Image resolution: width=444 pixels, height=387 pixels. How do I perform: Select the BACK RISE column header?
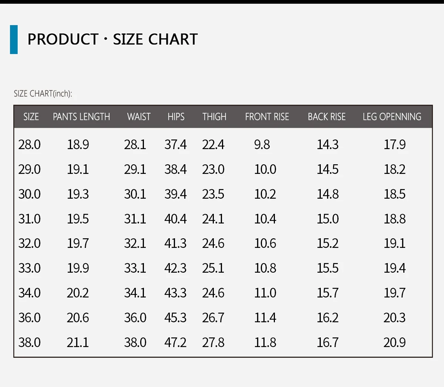327,117
